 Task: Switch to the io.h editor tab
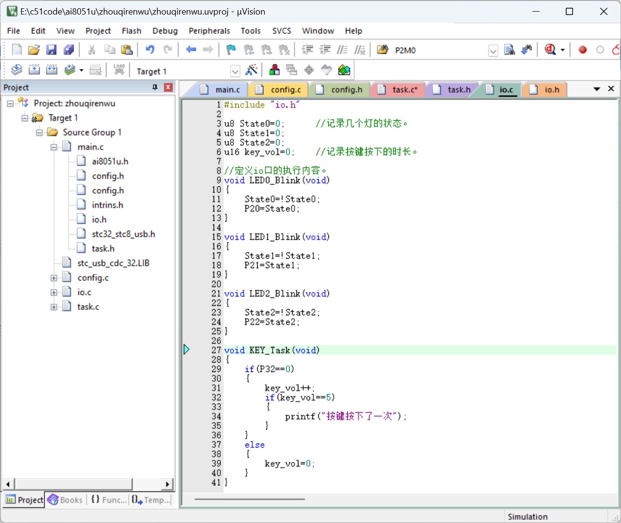point(545,90)
